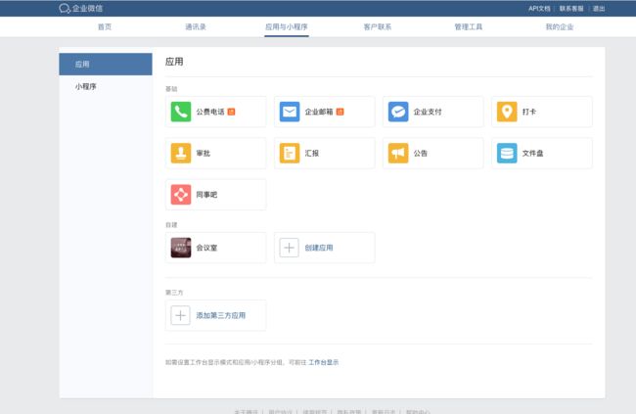Open the 企业邮箱 blue envelope icon
Screen dimensions: 636x414
290,112
